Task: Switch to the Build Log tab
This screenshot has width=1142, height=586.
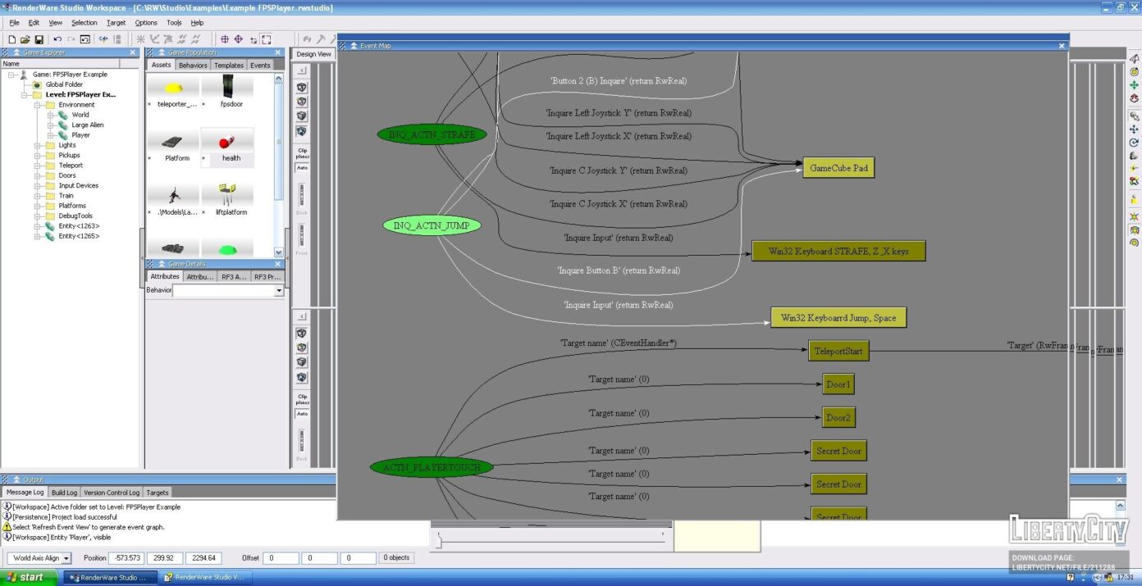Action: 64,493
